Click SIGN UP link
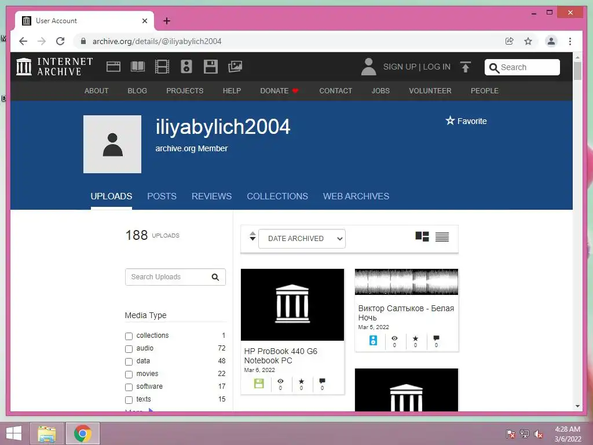The height and width of the screenshot is (445, 593). (x=400, y=67)
